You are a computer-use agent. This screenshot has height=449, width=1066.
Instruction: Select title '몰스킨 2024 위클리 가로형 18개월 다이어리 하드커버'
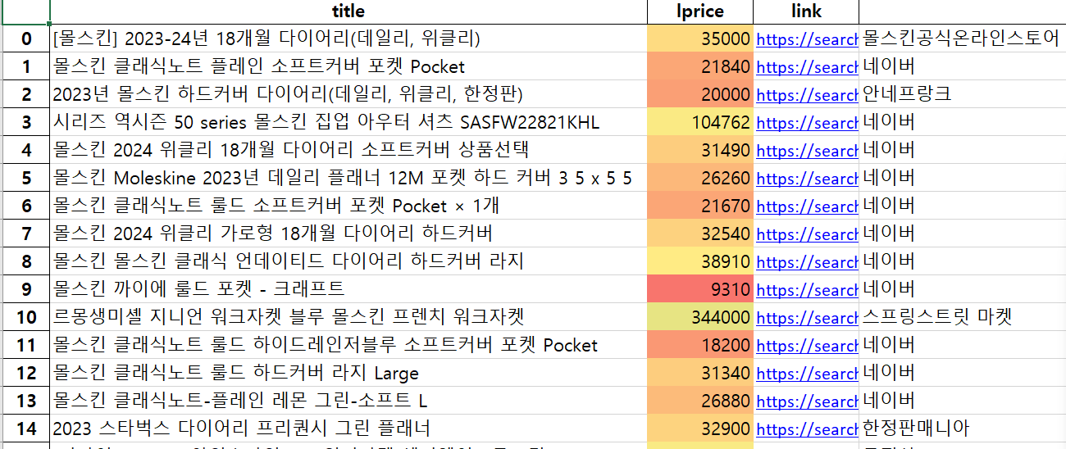point(348,234)
